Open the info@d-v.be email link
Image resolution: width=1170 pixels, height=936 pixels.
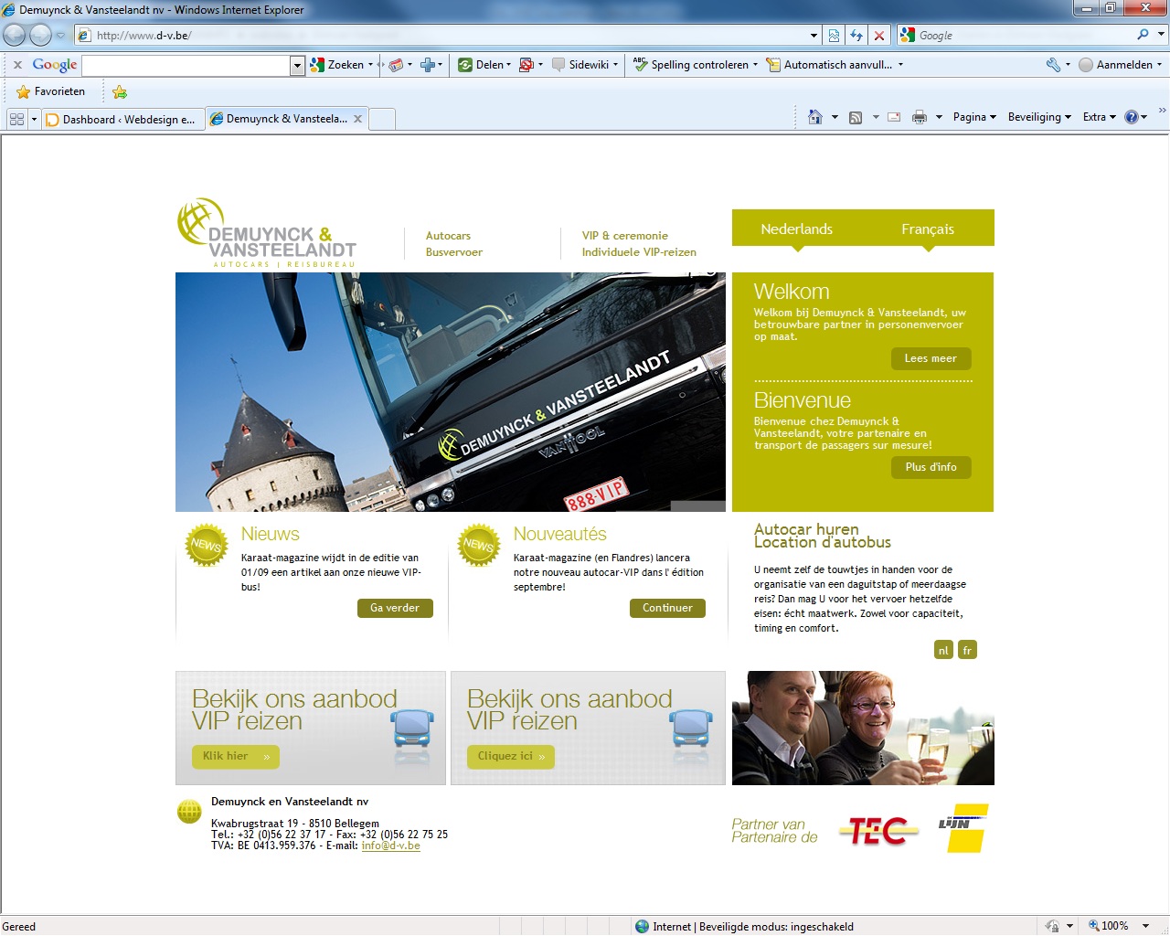[x=390, y=846]
